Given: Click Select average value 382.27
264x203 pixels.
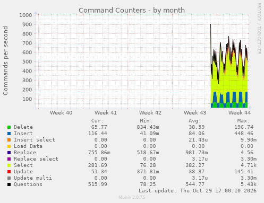Looking at the screenshot, I should (195, 165).
